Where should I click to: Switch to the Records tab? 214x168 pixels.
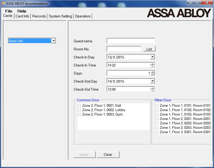click(39, 16)
